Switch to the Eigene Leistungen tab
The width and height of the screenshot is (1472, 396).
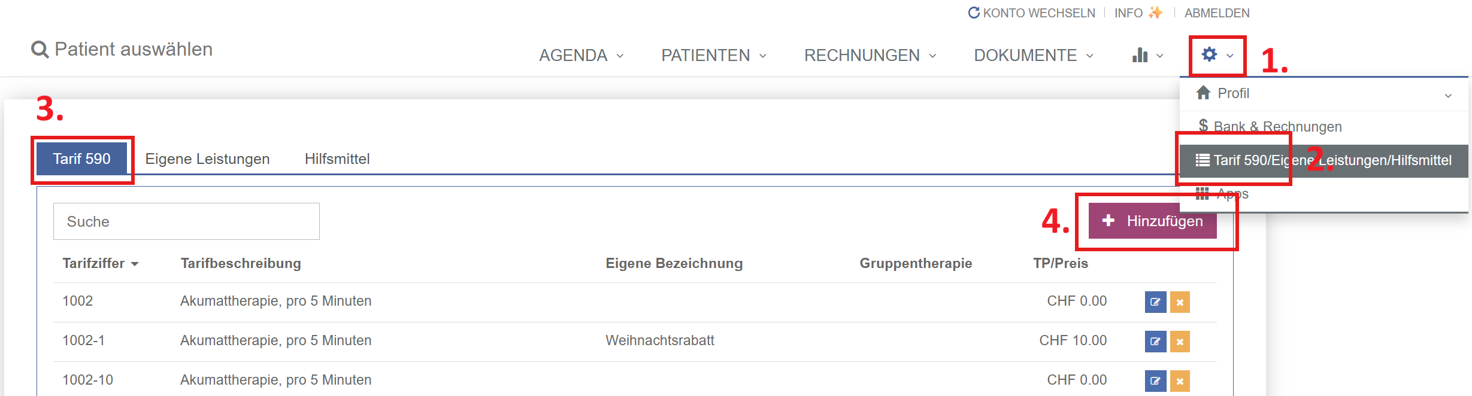[x=207, y=159]
